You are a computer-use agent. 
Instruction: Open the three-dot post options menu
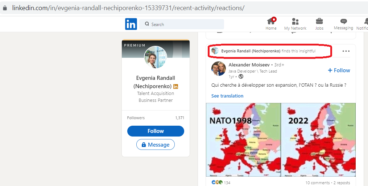[x=346, y=51]
